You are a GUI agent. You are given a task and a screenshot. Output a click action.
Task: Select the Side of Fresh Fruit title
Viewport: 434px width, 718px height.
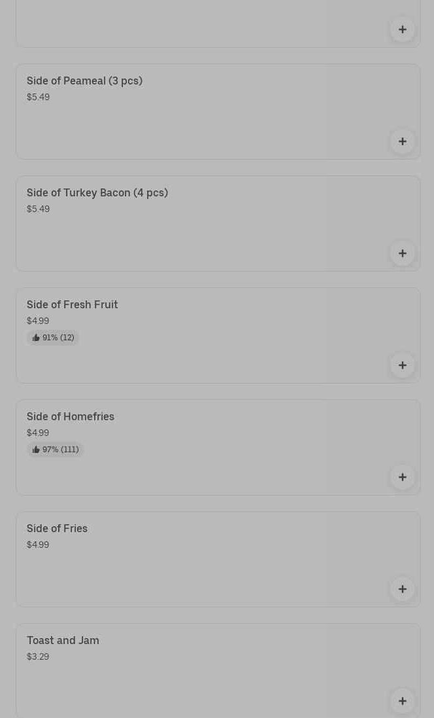tap(73, 304)
